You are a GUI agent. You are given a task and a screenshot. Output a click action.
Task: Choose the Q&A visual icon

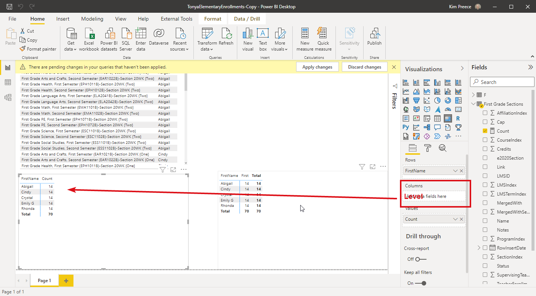(437, 127)
